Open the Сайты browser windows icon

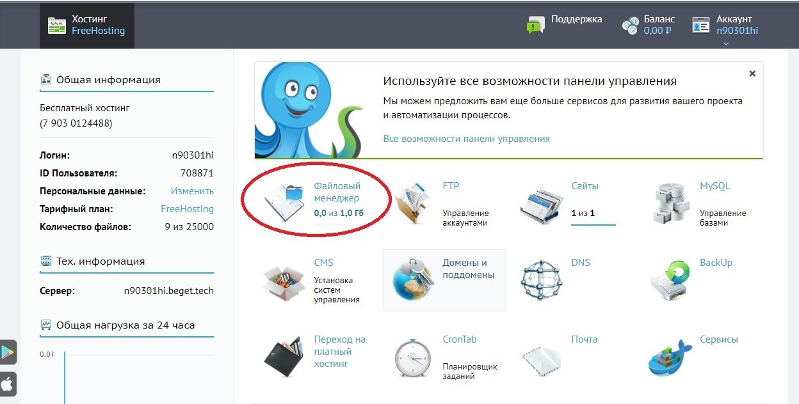coord(542,203)
